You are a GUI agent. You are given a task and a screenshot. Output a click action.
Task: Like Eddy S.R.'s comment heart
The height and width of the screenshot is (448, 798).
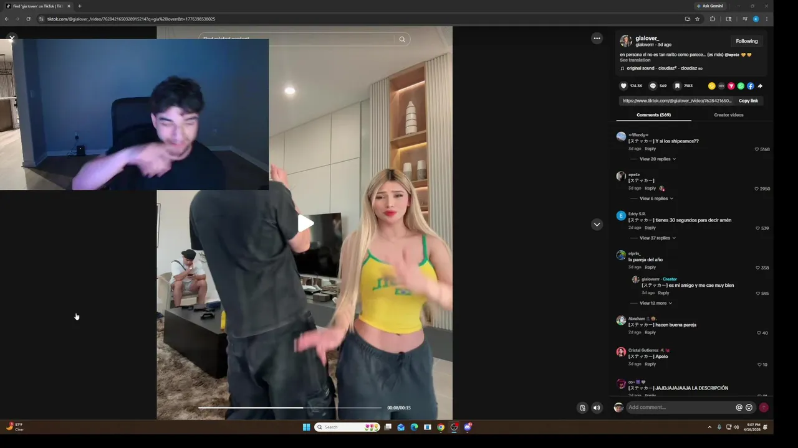[x=757, y=228]
